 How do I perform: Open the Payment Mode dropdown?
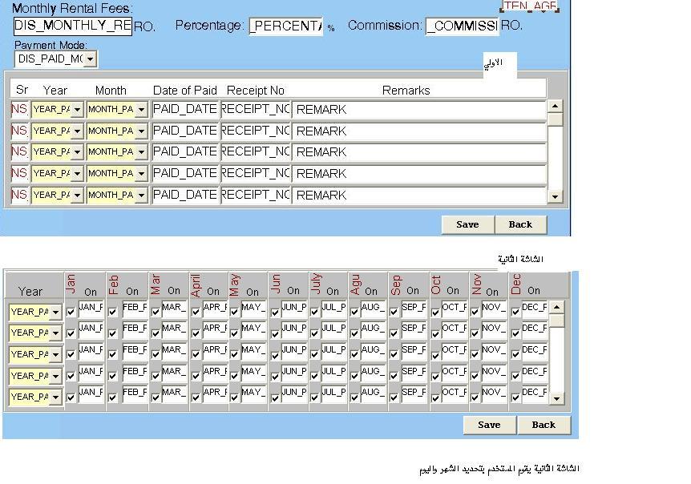point(90,59)
